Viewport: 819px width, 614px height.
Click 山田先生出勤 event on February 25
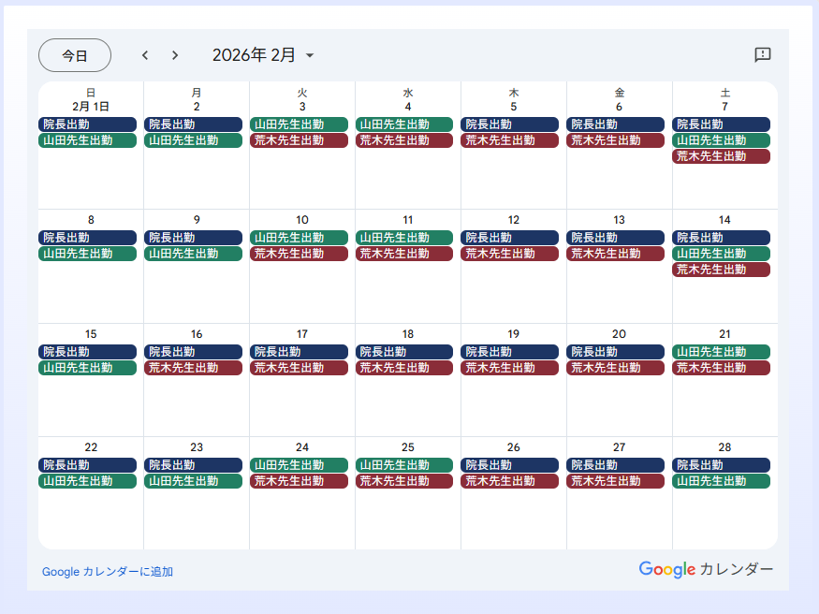coord(404,465)
